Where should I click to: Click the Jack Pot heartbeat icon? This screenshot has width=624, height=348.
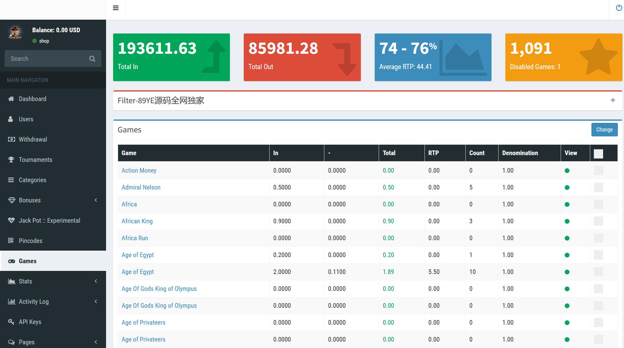(x=11, y=221)
